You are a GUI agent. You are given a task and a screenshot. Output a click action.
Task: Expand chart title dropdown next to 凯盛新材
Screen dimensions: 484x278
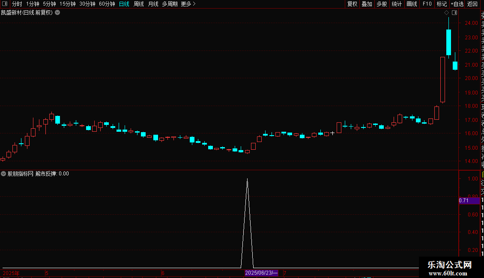(x=57, y=13)
